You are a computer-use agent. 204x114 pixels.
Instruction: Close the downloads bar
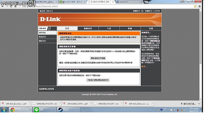coord(199,104)
